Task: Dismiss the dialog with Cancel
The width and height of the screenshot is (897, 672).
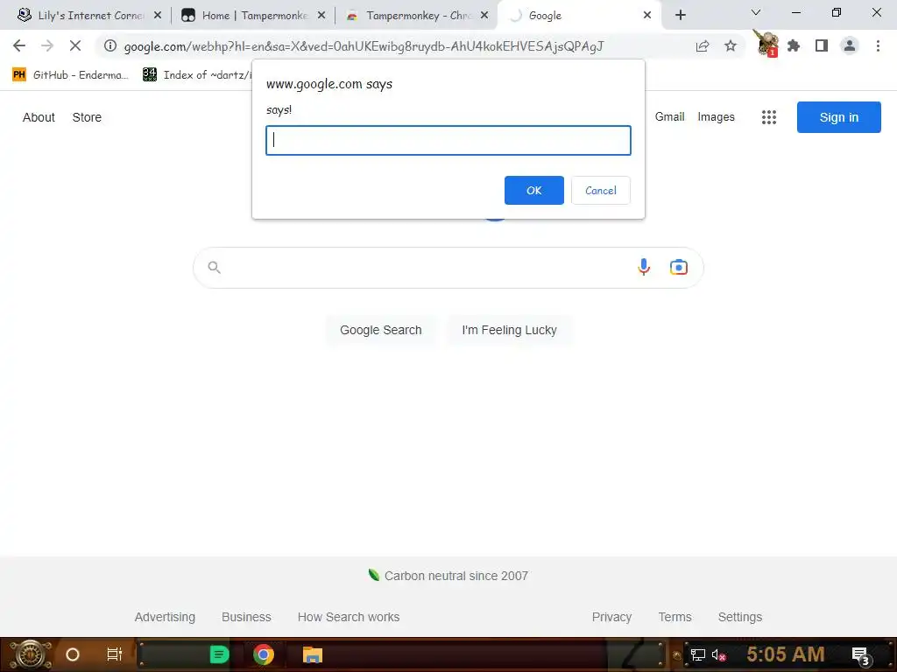Action: [x=601, y=190]
